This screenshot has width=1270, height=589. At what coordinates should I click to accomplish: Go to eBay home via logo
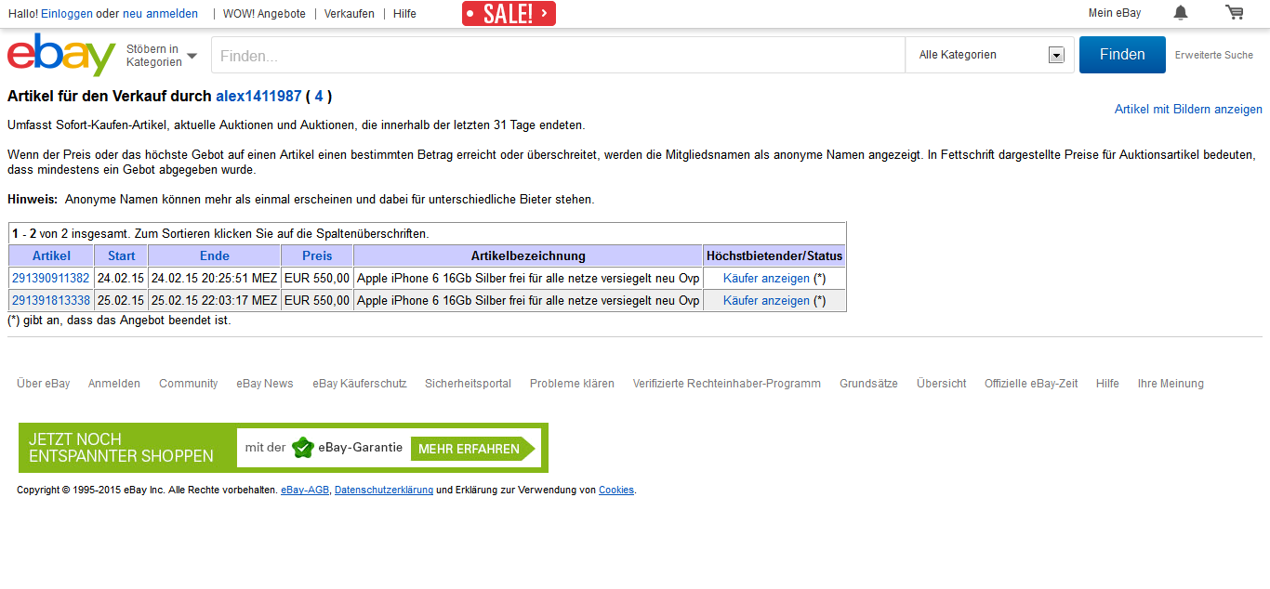click(61, 55)
